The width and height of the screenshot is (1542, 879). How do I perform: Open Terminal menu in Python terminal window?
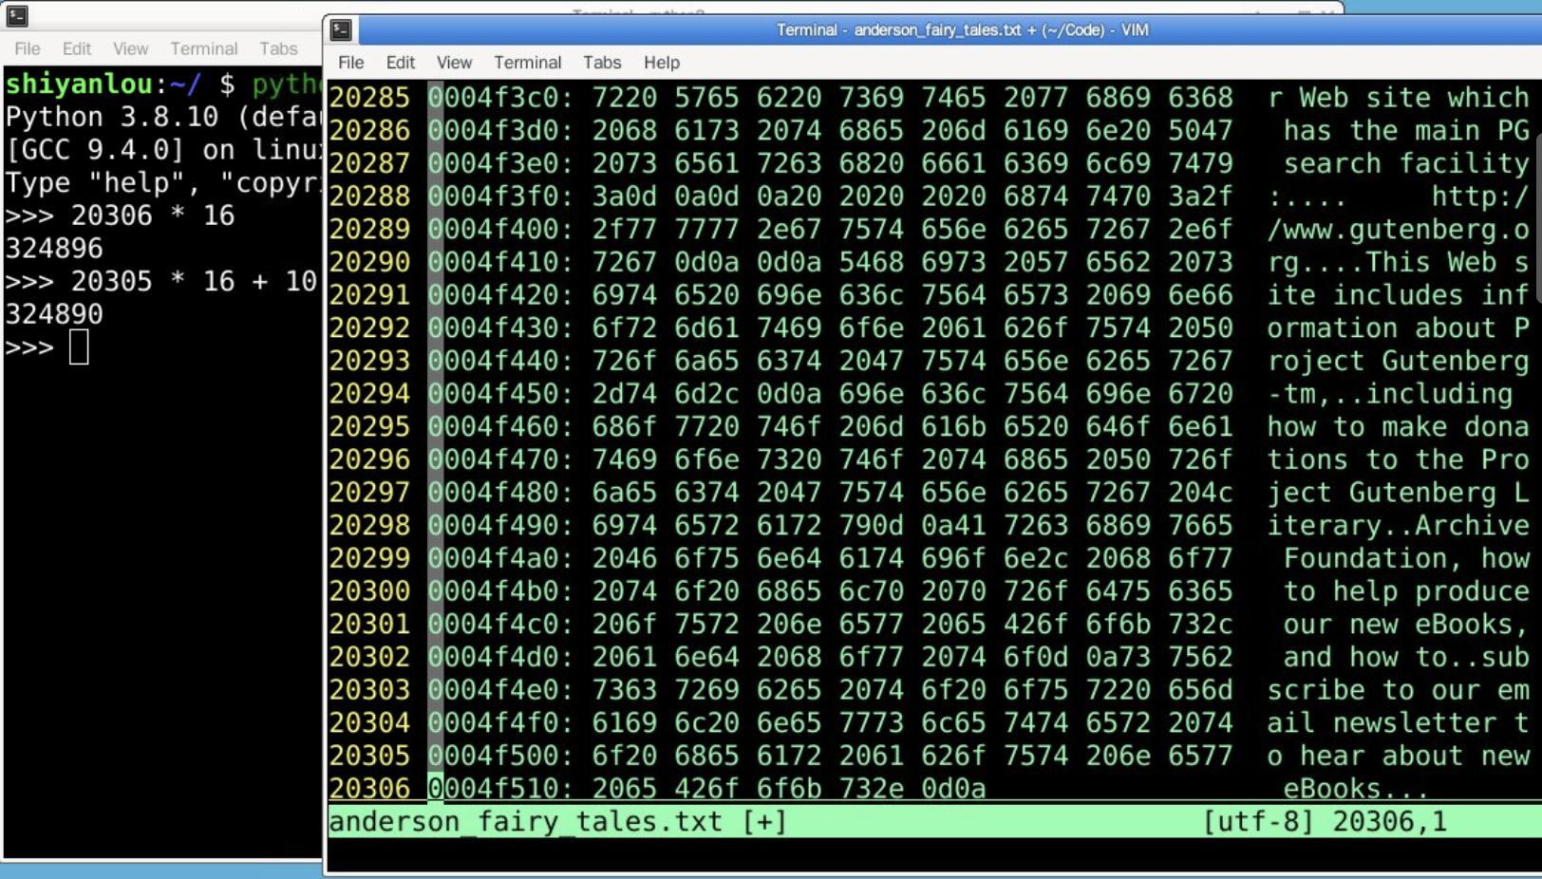pos(204,48)
